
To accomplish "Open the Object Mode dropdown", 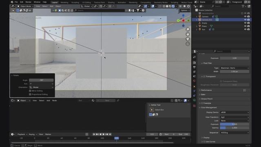I will 25,7.
